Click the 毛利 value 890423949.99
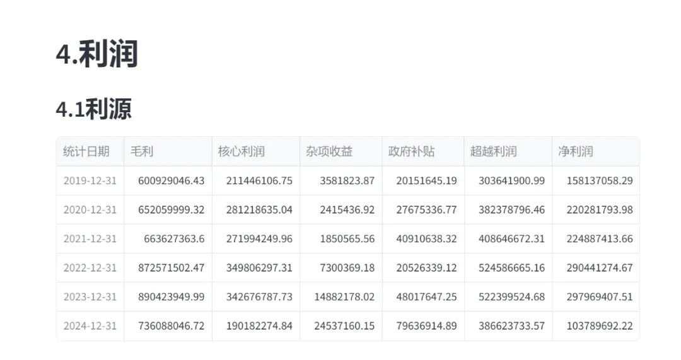Image resolution: width=681 pixels, height=360 pixels. 168,297
